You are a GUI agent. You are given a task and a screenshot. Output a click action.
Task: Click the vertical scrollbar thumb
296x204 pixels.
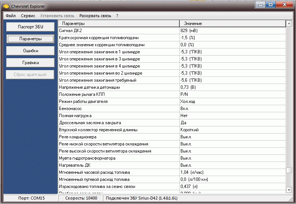pos(289,170)
